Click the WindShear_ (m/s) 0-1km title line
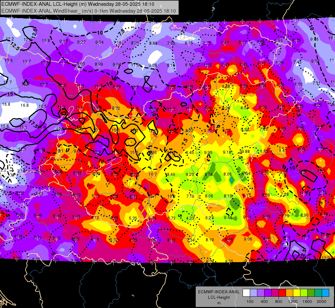The image size is (335, 308). (89, 11)
